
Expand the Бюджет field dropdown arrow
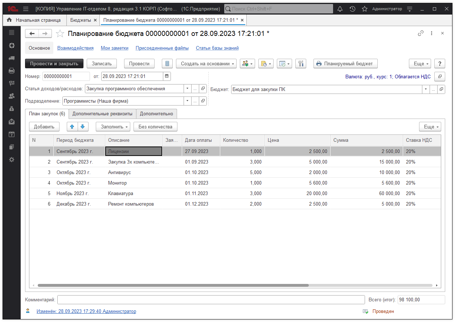point(425,89)
